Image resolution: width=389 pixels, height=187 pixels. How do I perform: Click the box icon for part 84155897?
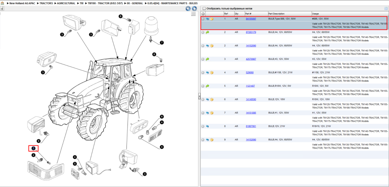click(212, 19)
